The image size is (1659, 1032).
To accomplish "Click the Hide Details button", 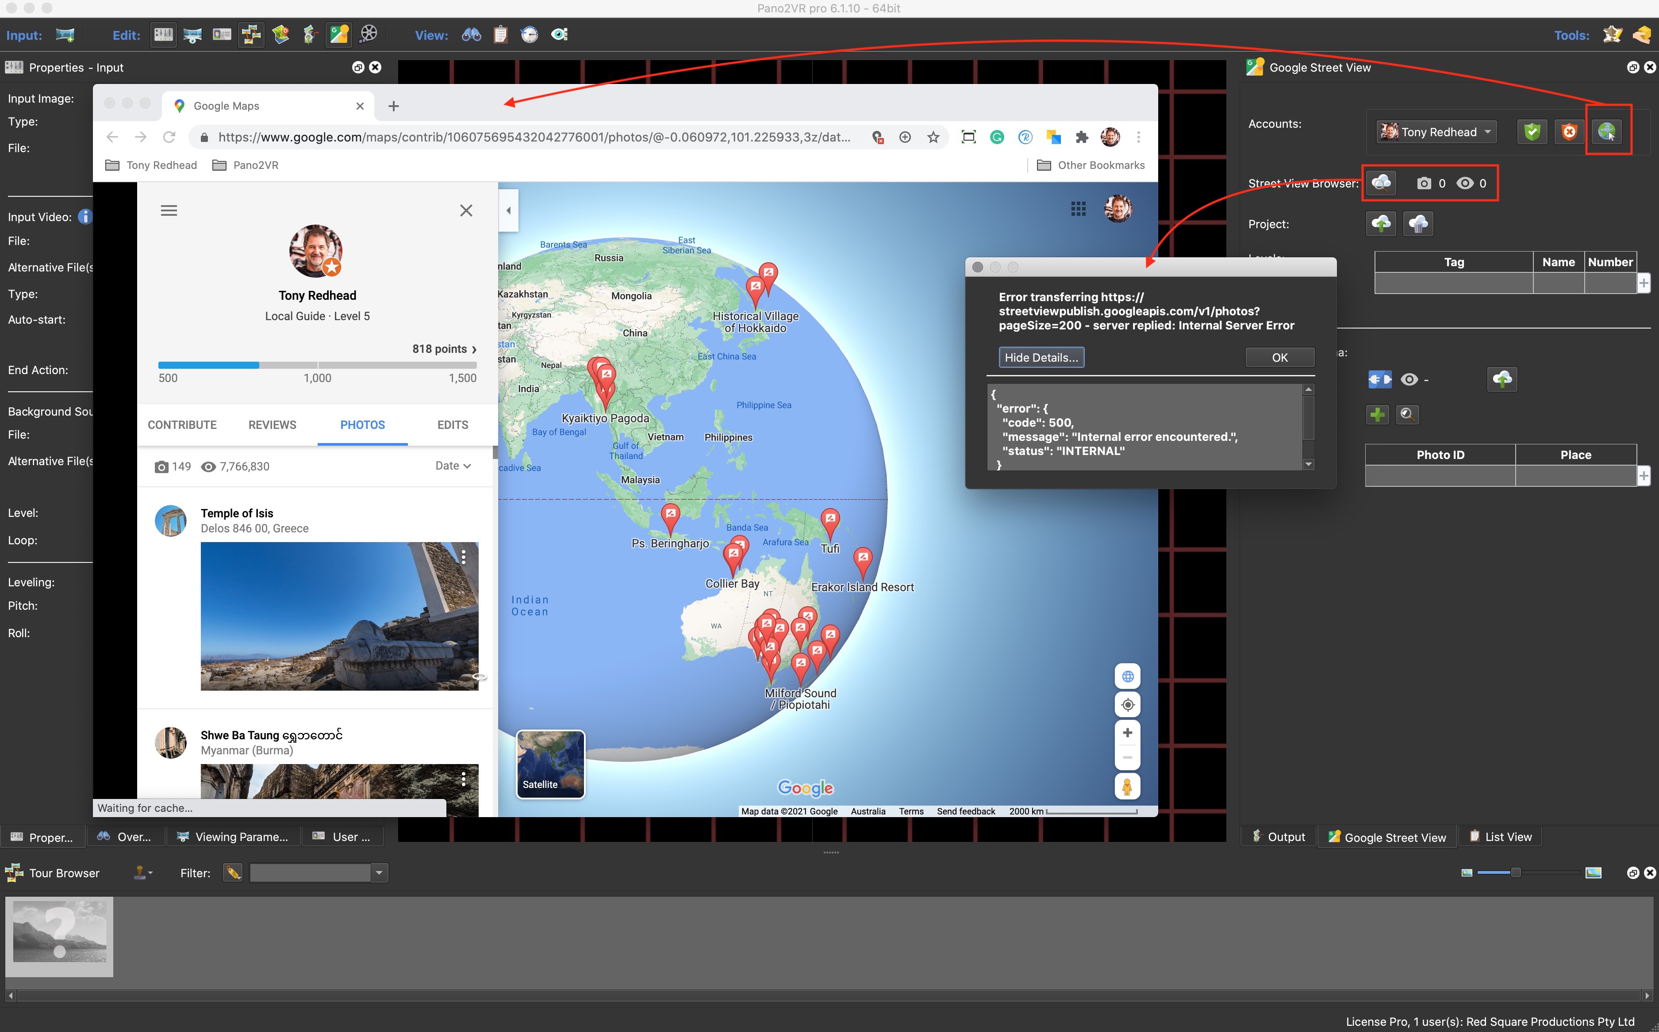I will 1041,358.
